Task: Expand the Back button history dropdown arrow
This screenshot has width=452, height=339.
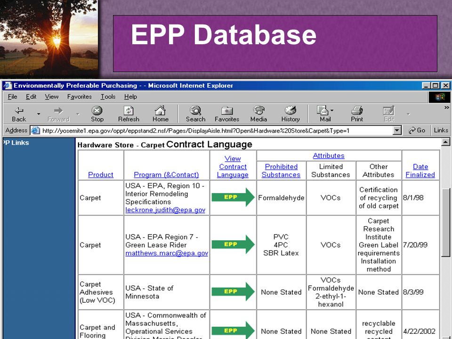Action: (39, 114)
